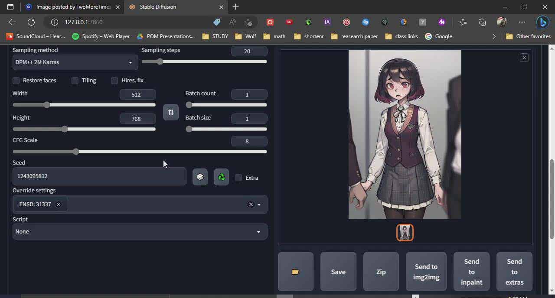This screenshot has width=555, height=298.
Task: Clear all override settings with circled X
Action: click(251, 204)
